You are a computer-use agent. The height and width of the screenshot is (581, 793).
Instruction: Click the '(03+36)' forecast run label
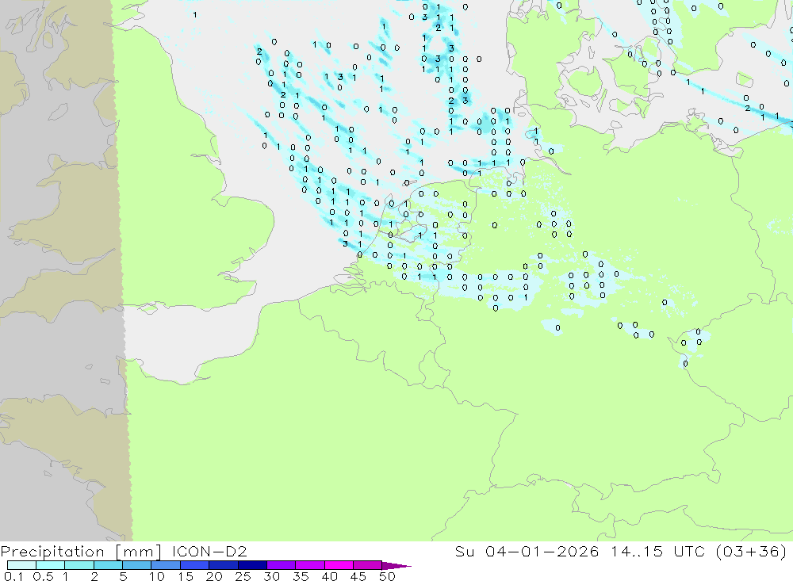751,551
